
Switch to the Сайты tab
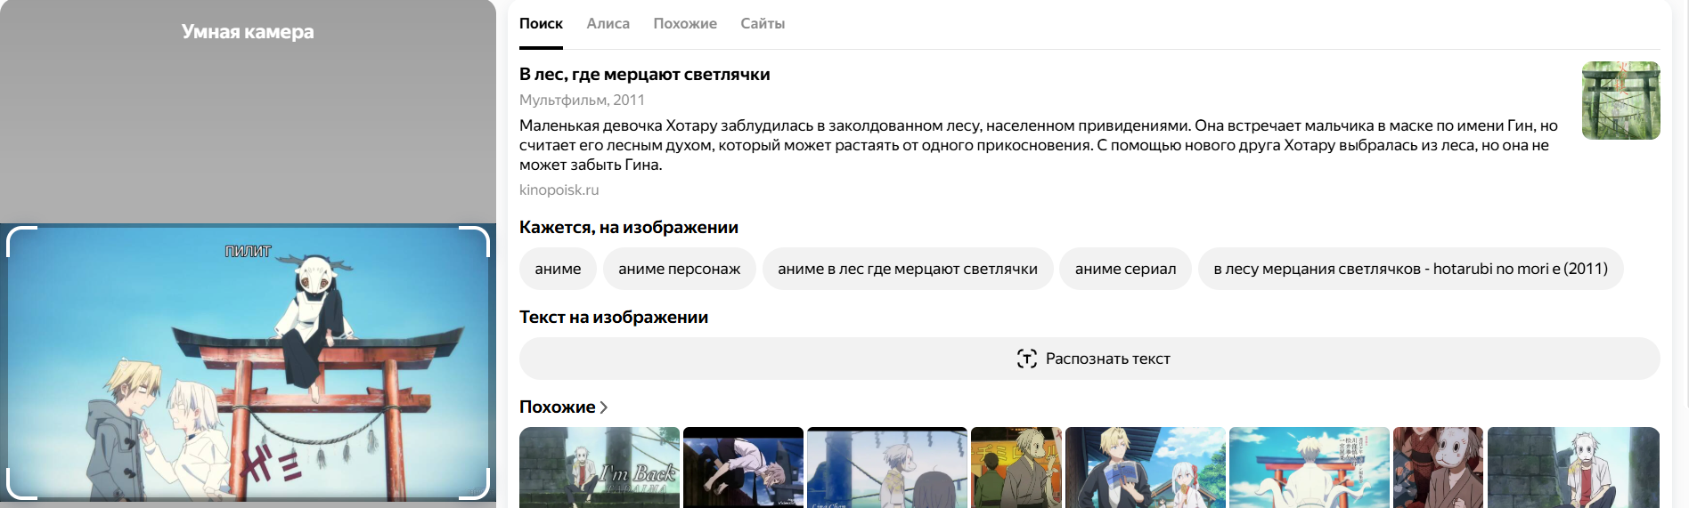coord(763,24)
